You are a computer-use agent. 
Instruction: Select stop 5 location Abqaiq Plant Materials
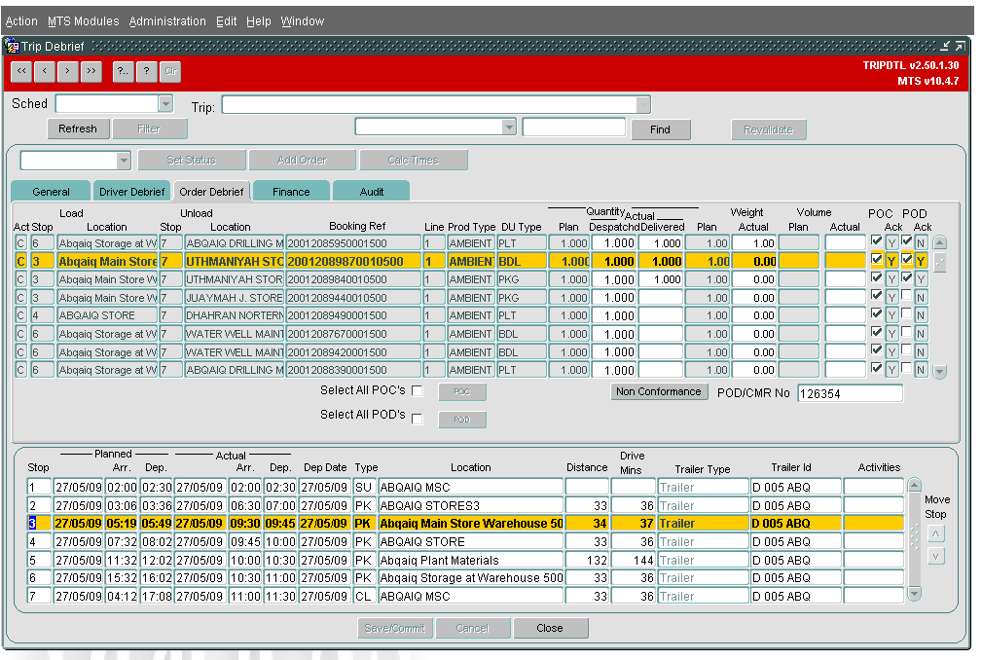470,560
